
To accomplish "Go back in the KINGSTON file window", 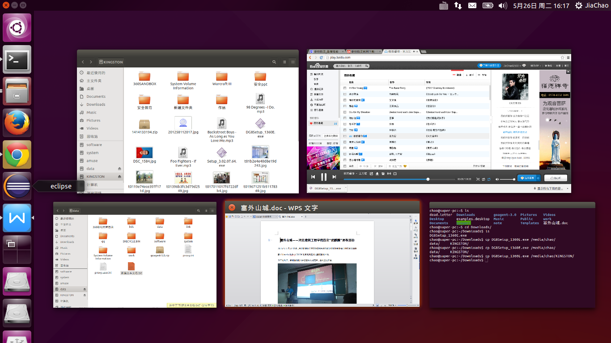I will pos(83,62).
